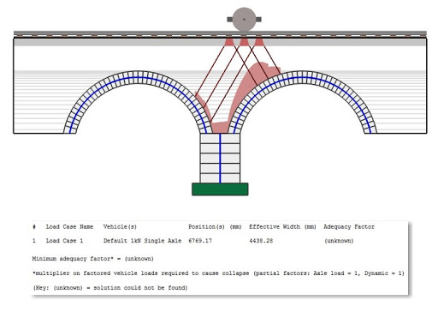Click the 'Load Case Name' column header
This screenshot has height=312, width=438.
69,227
